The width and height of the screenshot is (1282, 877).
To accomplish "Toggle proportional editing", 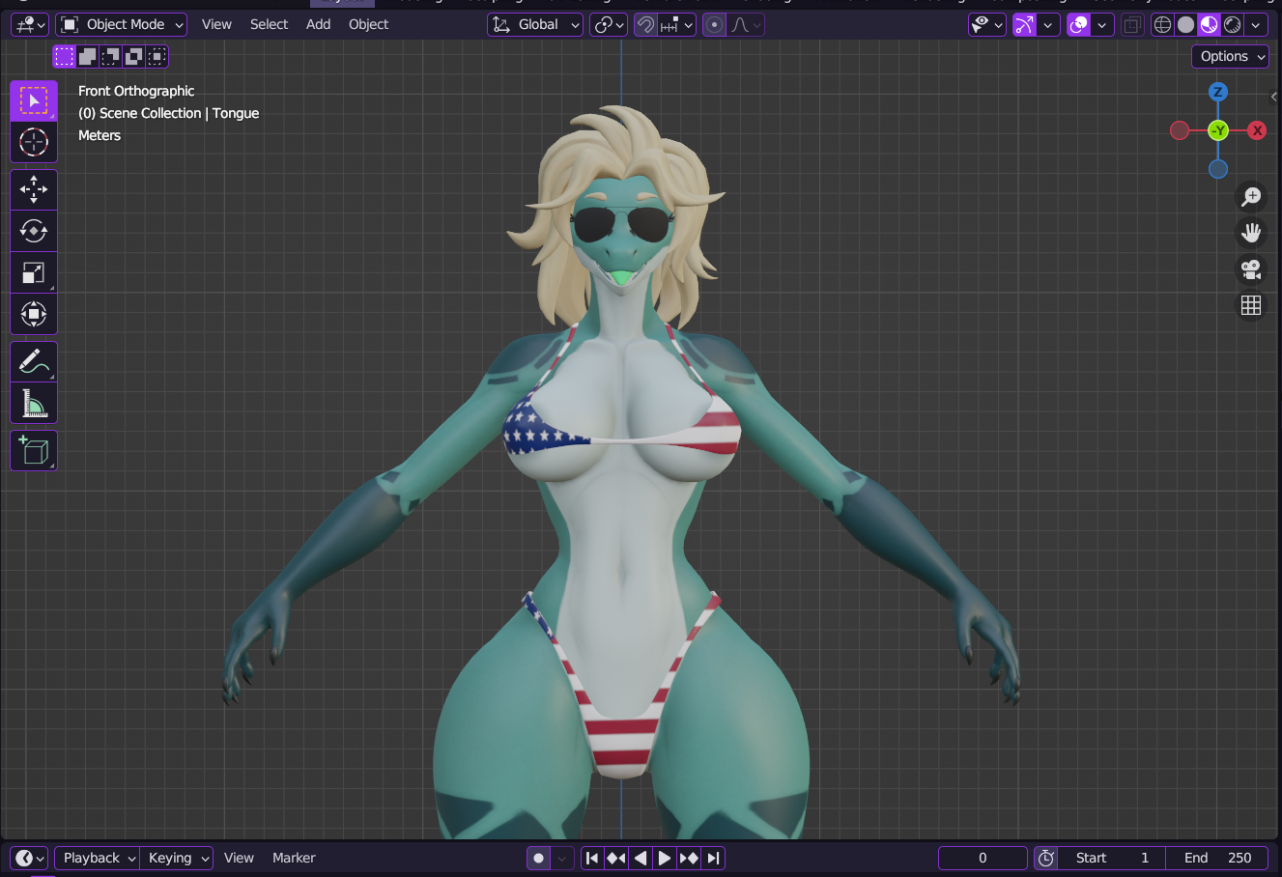I will [714, 25].
